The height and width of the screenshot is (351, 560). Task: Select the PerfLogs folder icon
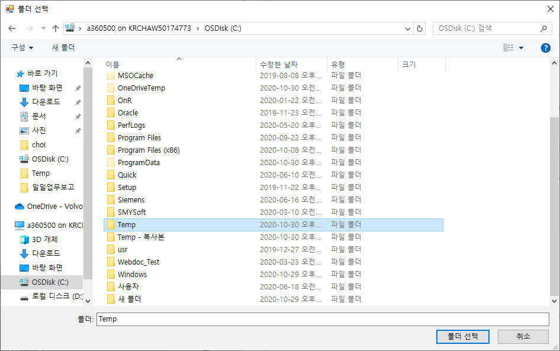pos(111,125)
